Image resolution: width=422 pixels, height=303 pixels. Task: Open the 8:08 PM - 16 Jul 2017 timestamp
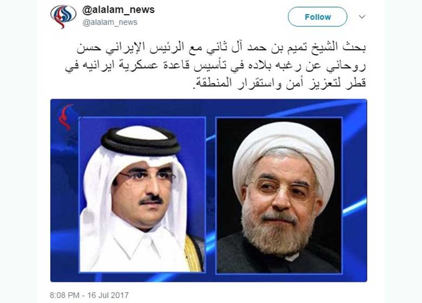coord(89,295)
